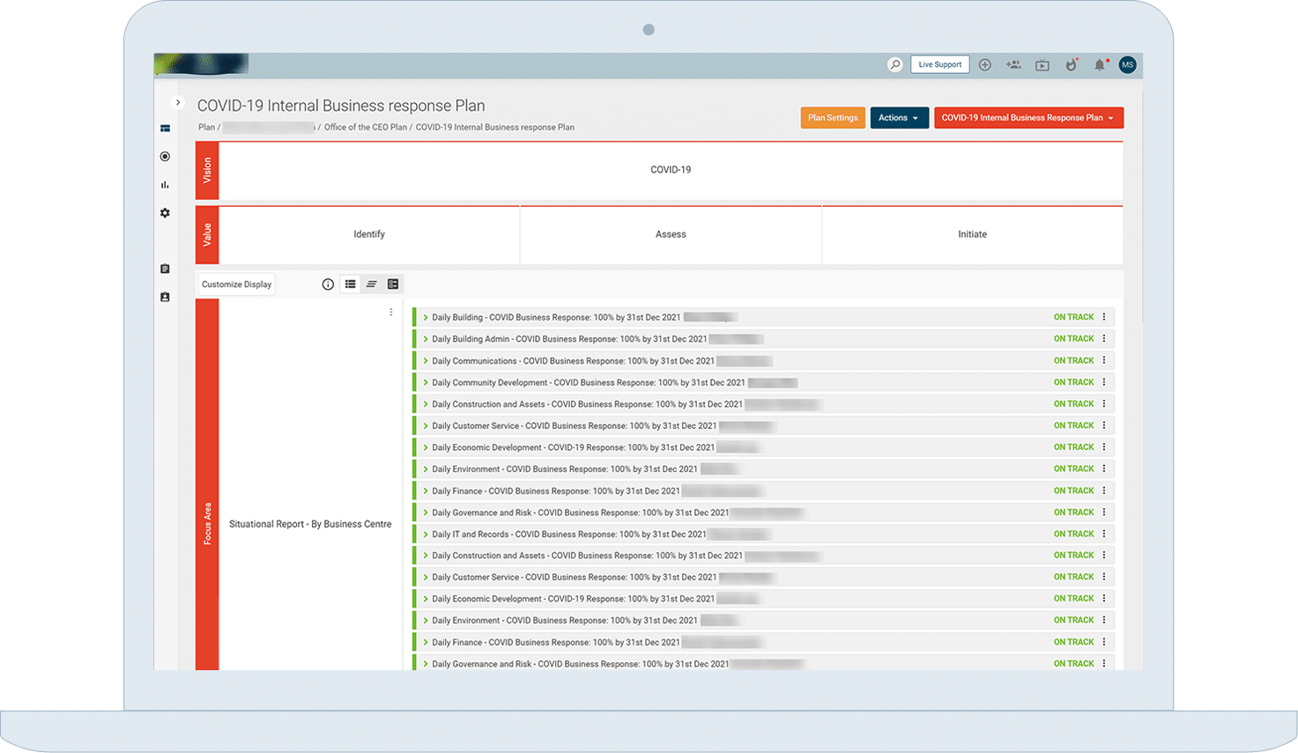Switch to the checklist detail view
Screen dimensions: 1298x753
pyautogui.click(x=393, y=284)
